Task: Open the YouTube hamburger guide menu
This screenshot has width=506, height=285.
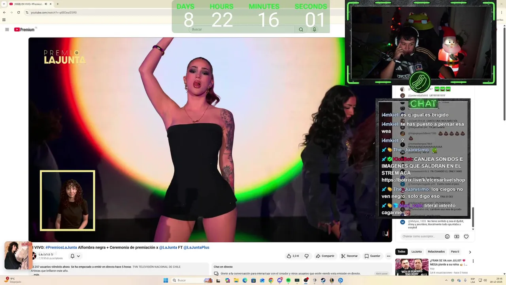Action: point(7,30)
